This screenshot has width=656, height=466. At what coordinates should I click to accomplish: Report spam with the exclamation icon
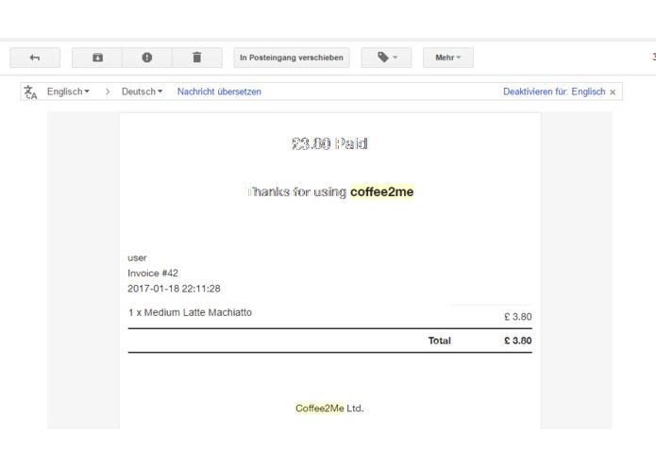point(147,58)
